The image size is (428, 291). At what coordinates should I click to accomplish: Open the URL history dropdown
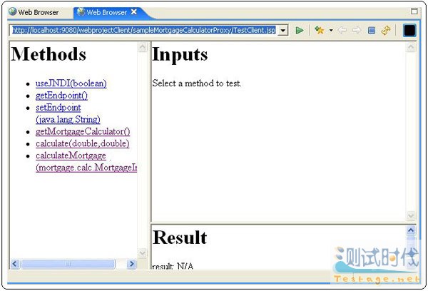[x=282, y=31]
